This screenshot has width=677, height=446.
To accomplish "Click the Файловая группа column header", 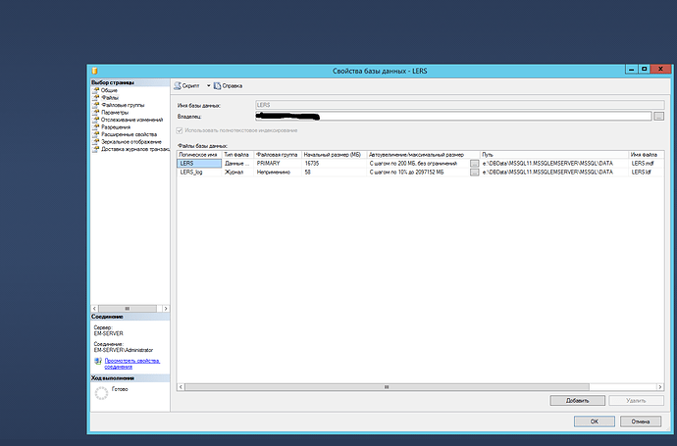I will pos(278,155).
